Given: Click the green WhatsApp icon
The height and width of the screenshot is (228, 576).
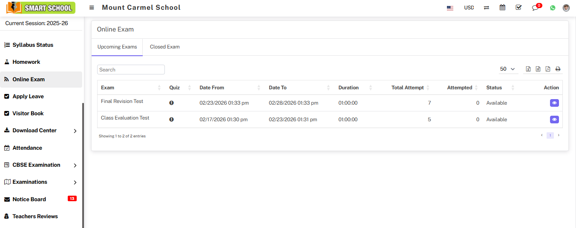Looking at the screenshot, I should [553, 8].
